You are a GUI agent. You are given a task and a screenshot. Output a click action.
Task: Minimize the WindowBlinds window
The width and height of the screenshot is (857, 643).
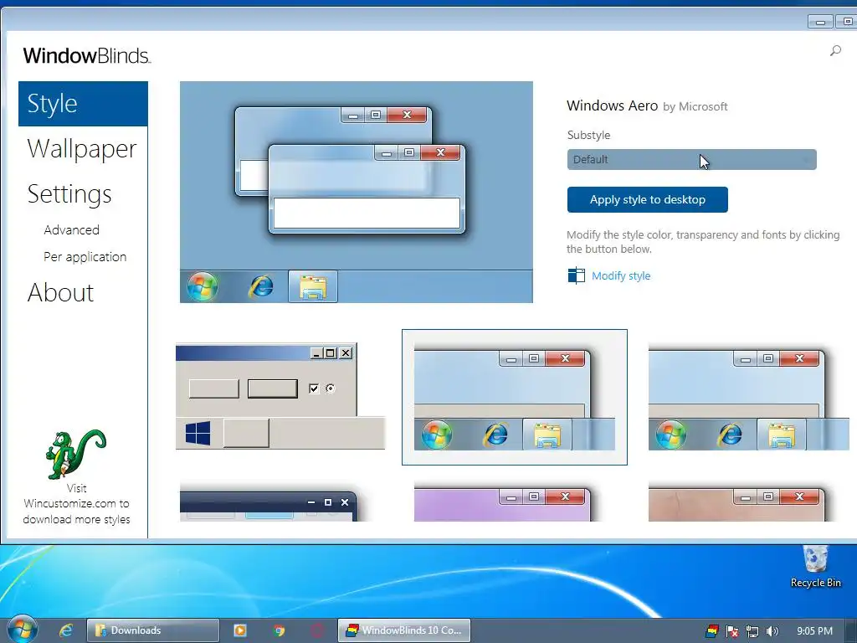coord(820,22)
